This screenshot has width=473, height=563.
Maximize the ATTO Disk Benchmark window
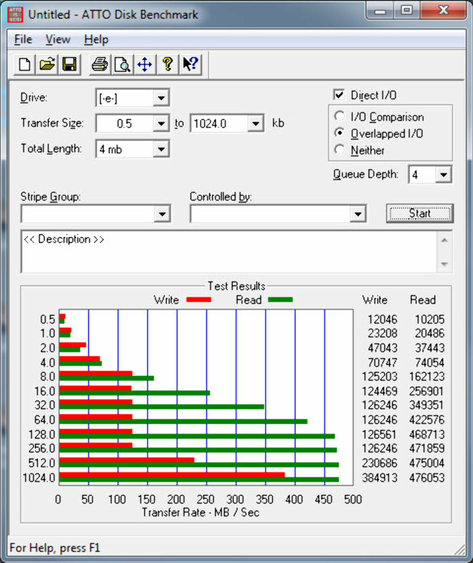pos(406,11)
